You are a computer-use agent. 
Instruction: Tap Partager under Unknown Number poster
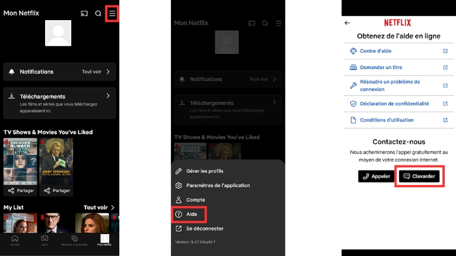point(20,190)
